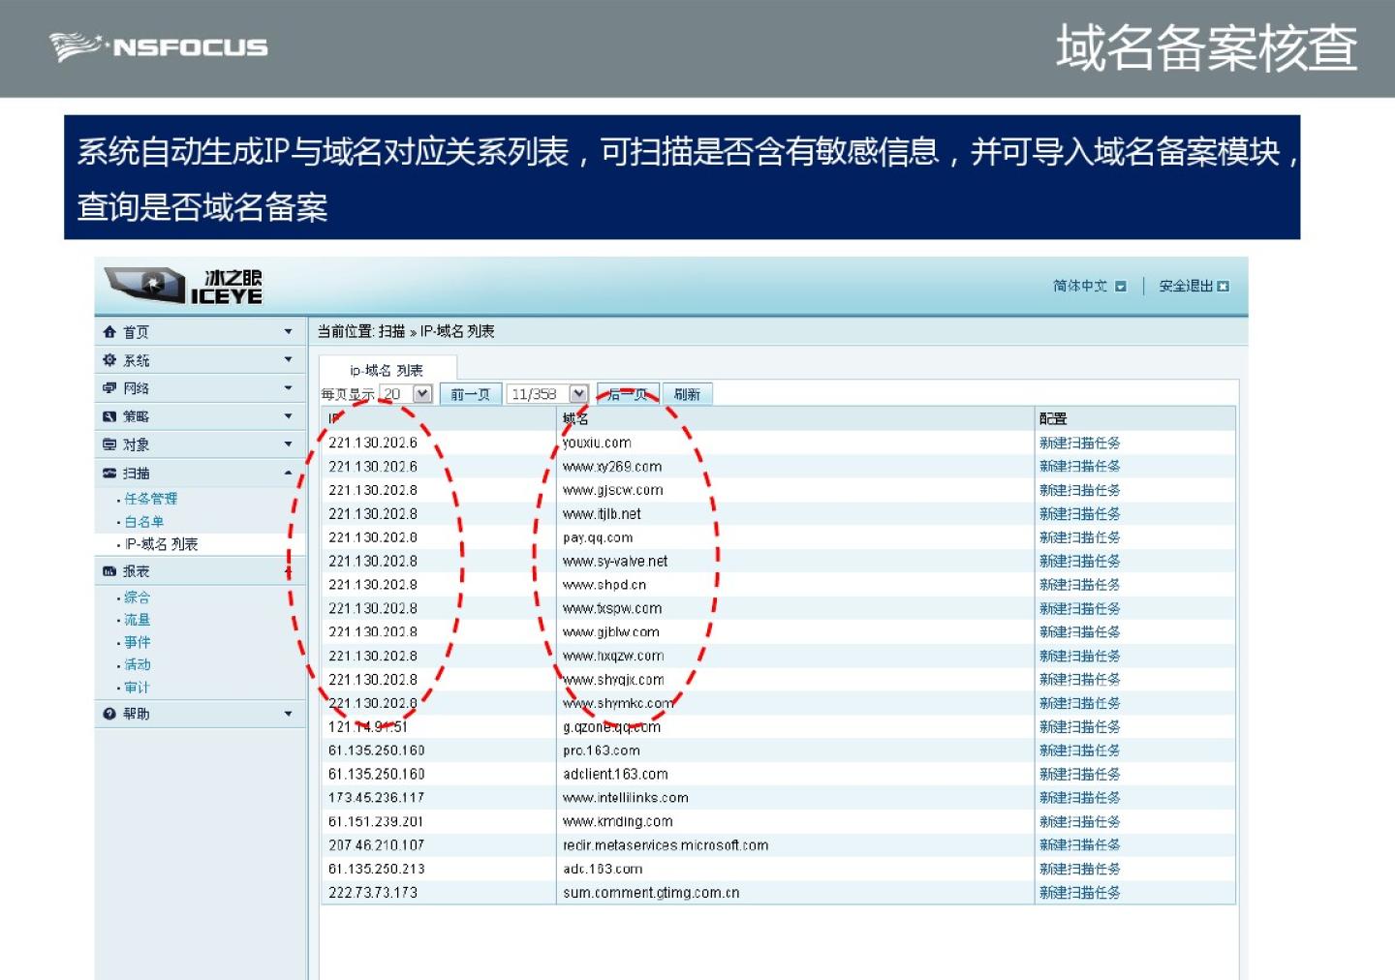Click the policy icon beside 策略
This screenshot has height=980, width=1395.
(x=109, y=416)
